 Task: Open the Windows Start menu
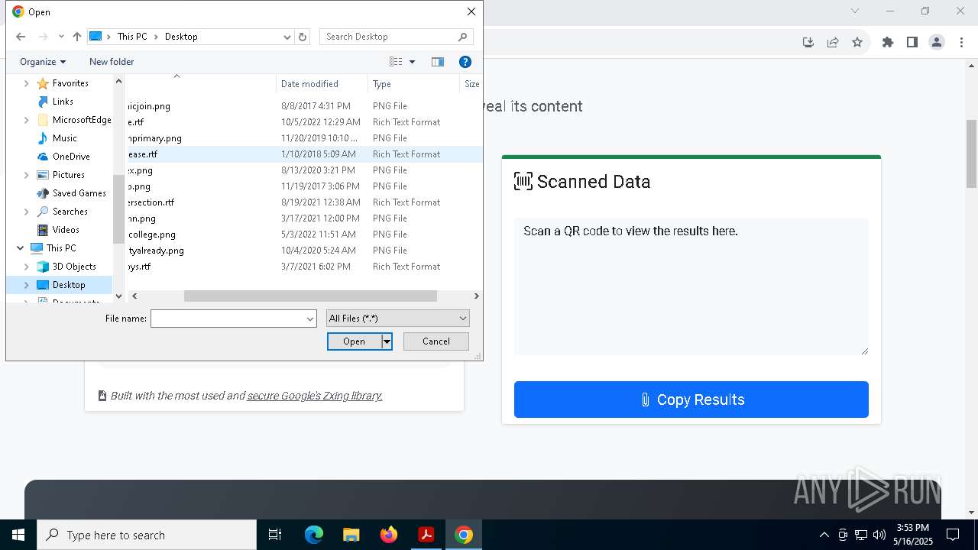pyautogui.click(x=18, y=535)
